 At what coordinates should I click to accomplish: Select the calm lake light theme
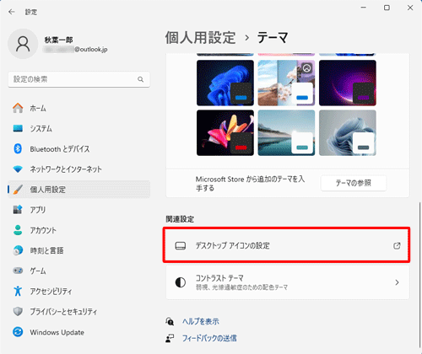[x=286, y=132]
